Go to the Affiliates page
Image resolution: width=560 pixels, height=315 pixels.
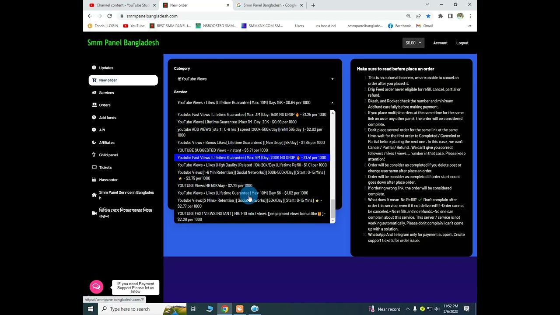tap(106, 143)
